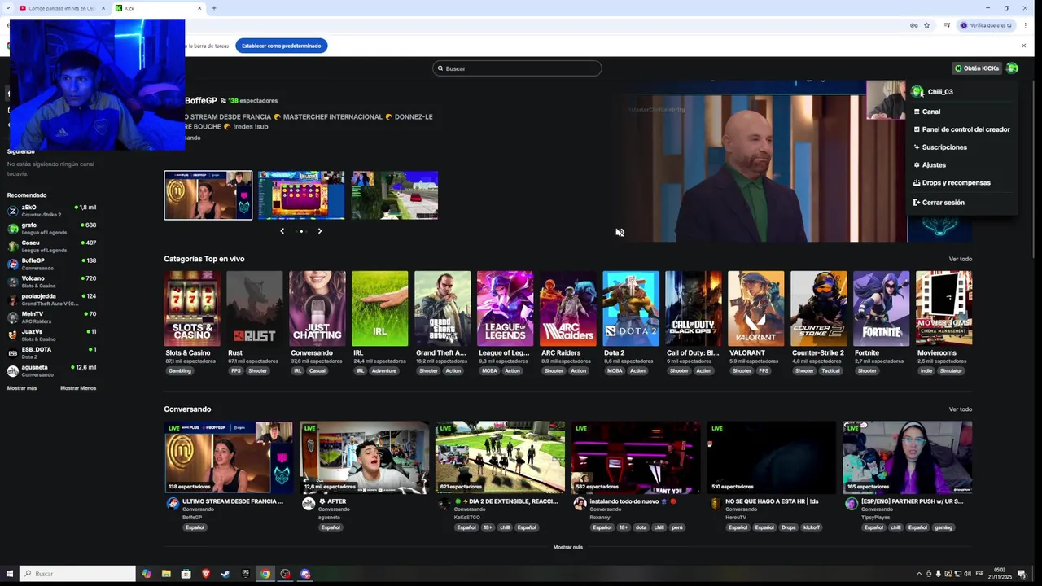Open recommended channel zEKO

click(x=51, y=211)
